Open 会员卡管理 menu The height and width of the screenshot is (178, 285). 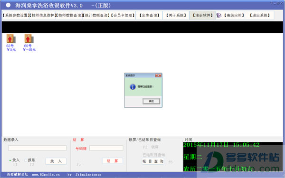(123, 16)
